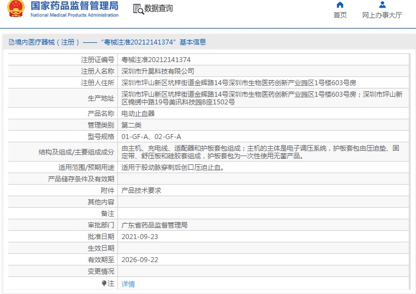Click the 批准日期 label
416x294 pixels.
[101, 237]
